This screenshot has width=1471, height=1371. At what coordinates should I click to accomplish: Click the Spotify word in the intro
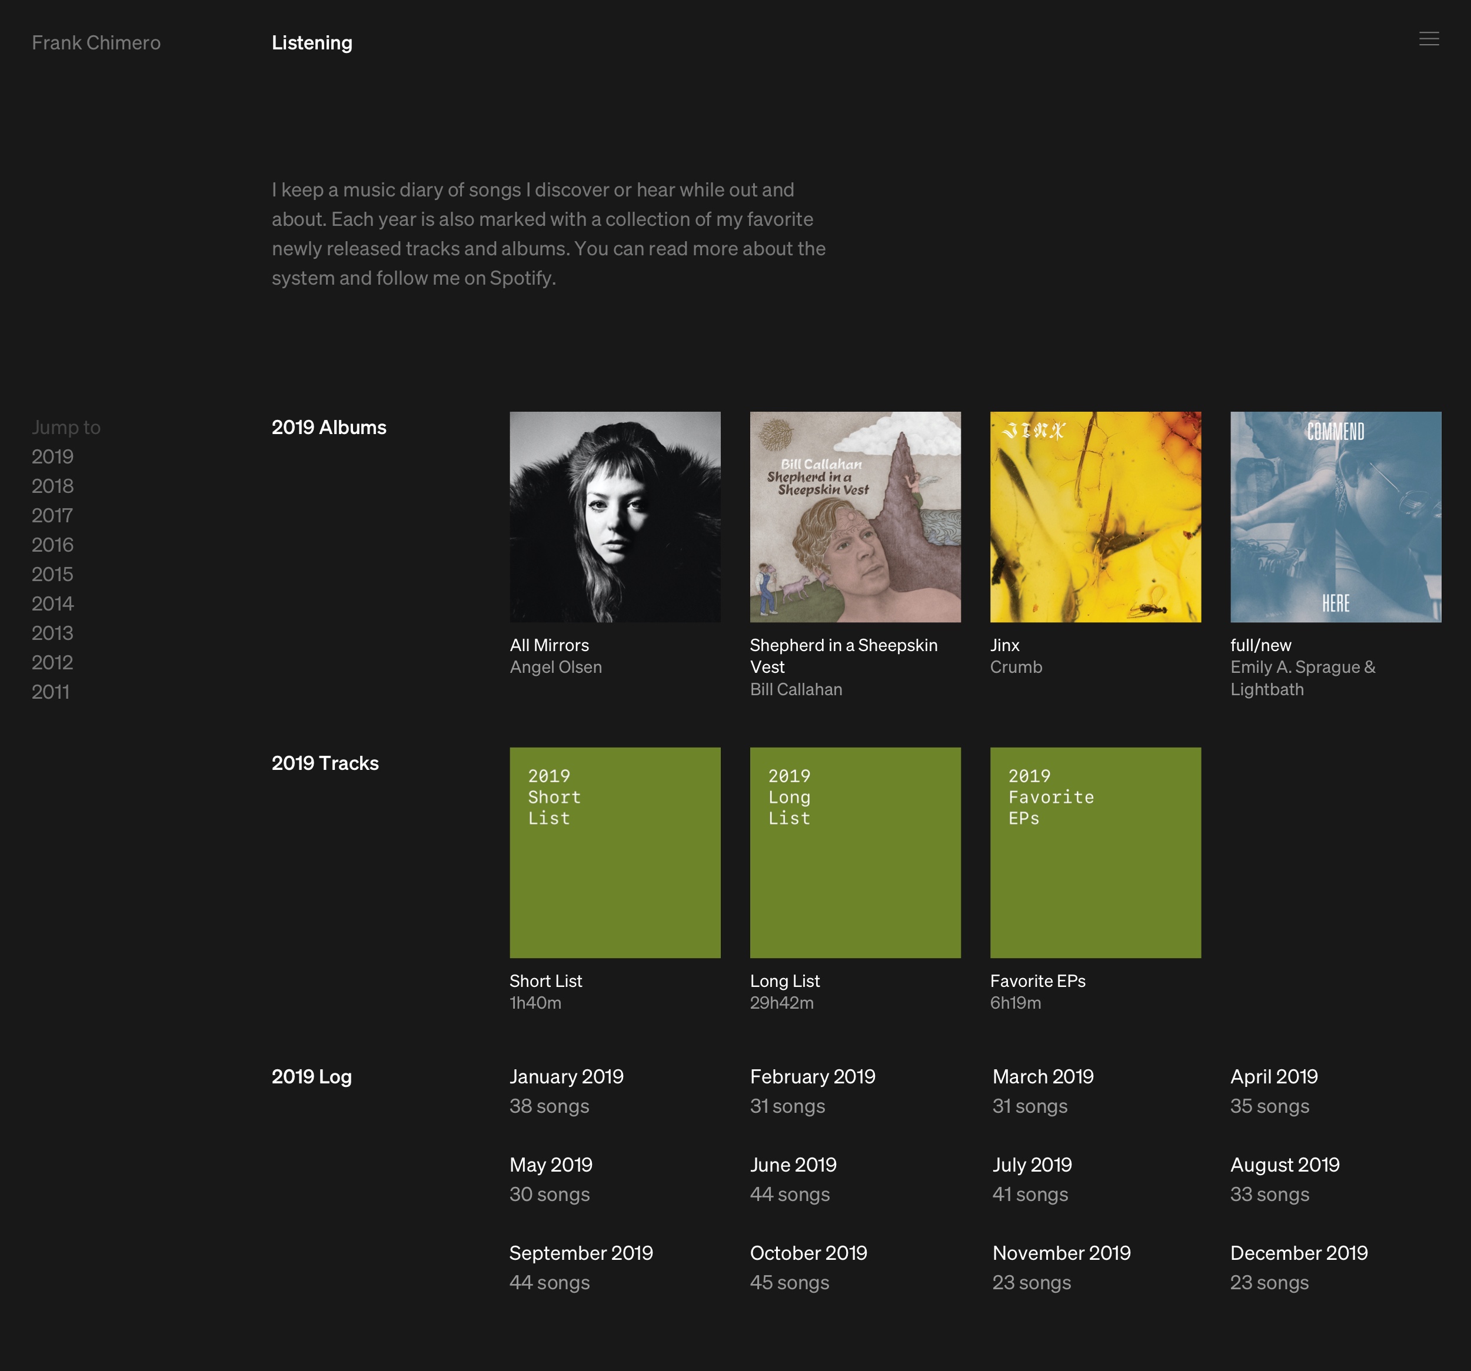[x=521, y=279]
